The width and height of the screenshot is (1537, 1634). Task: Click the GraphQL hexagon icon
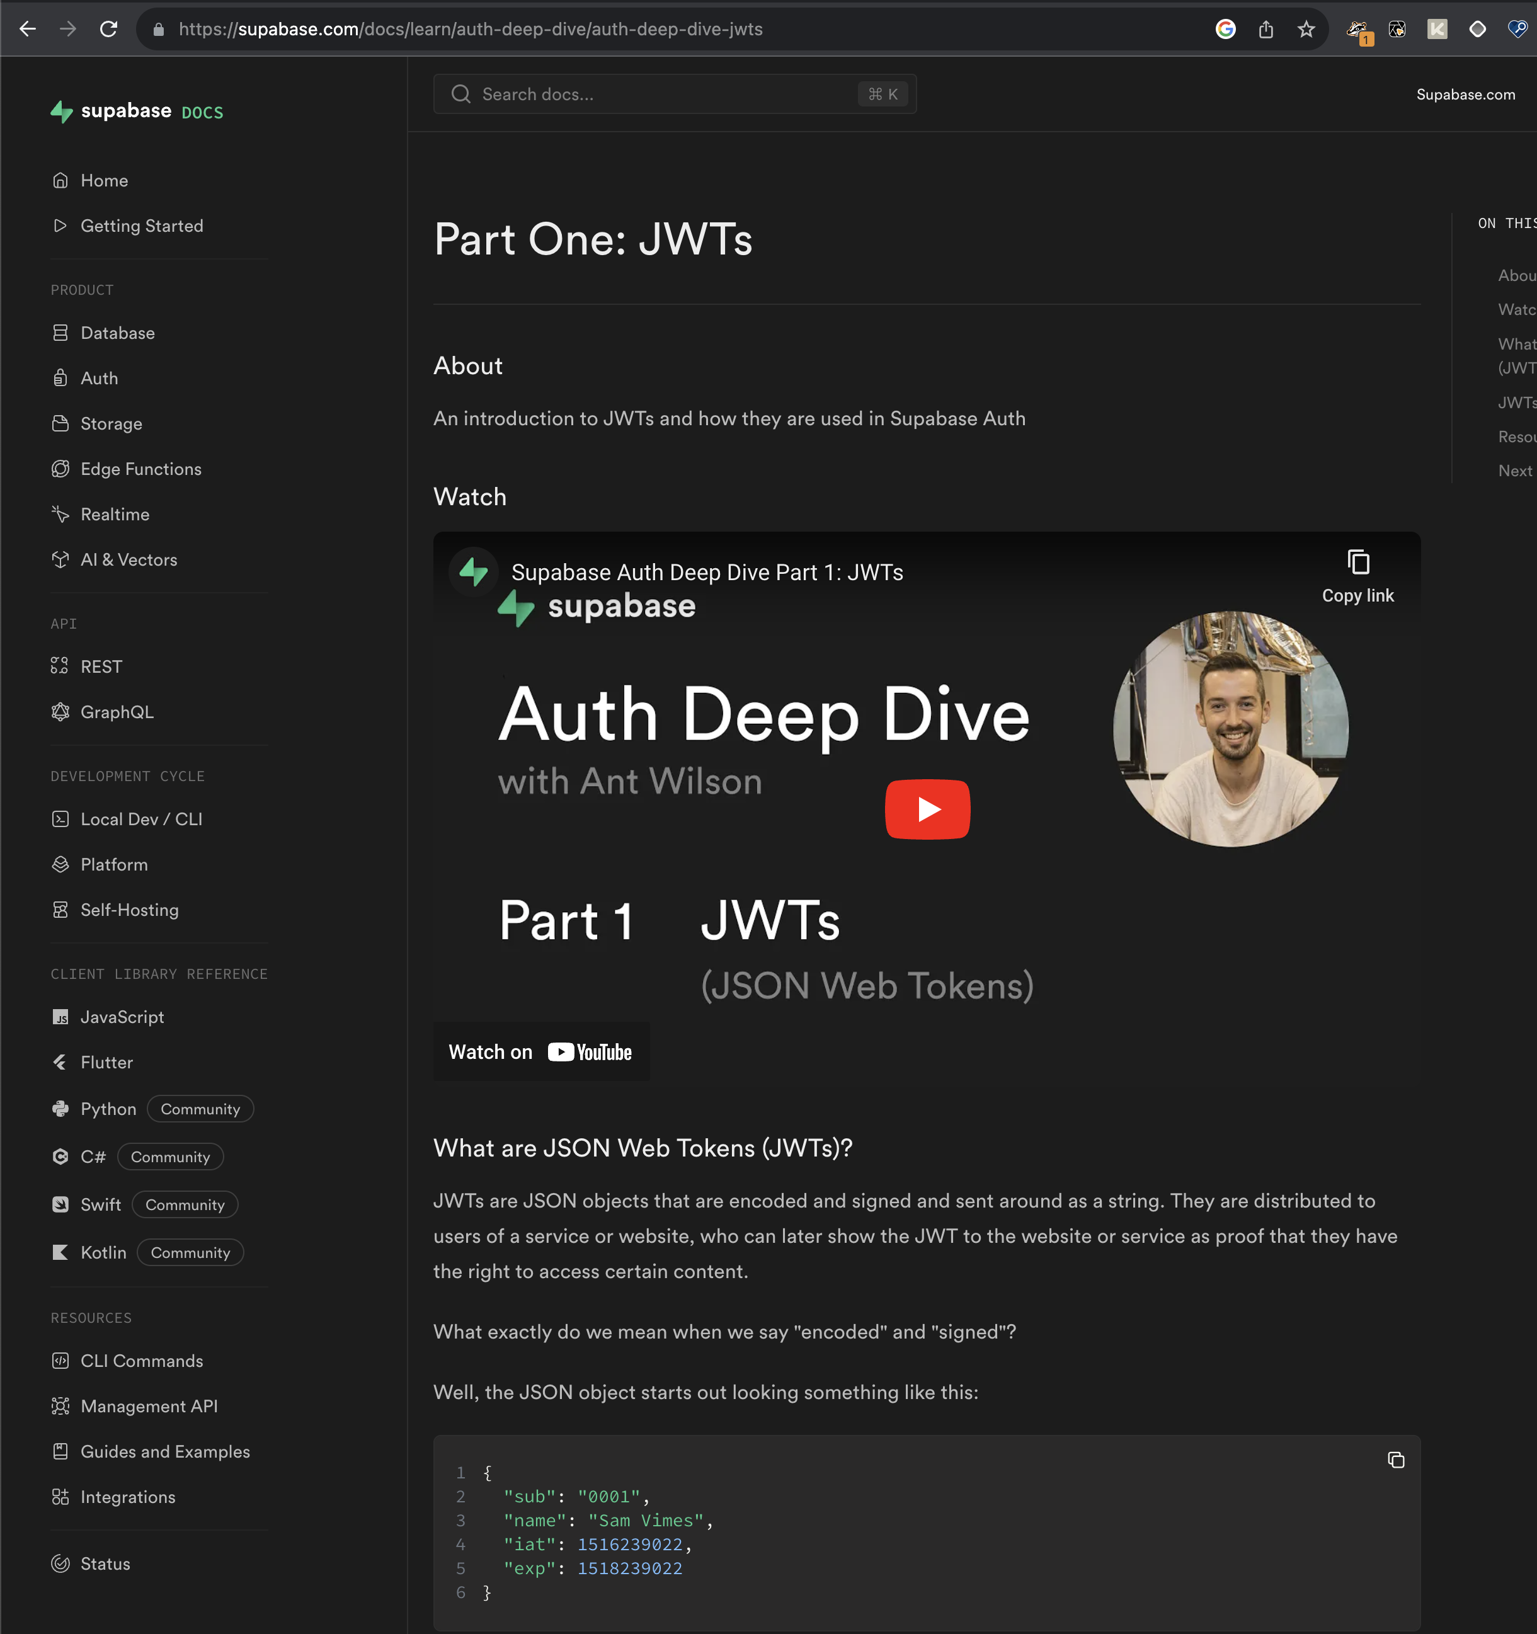(x=61, y=712)
